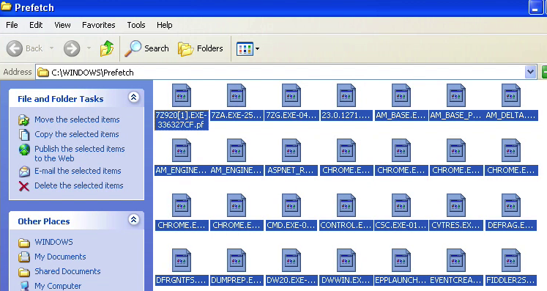Open the Views button menu
547x291 pixels.
[x=248, y=48]
